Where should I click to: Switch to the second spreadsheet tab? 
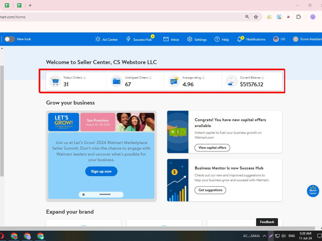[19, 5]
